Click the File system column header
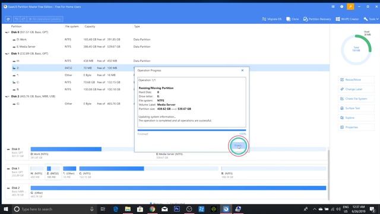380x214 pixels. [72, 26]
